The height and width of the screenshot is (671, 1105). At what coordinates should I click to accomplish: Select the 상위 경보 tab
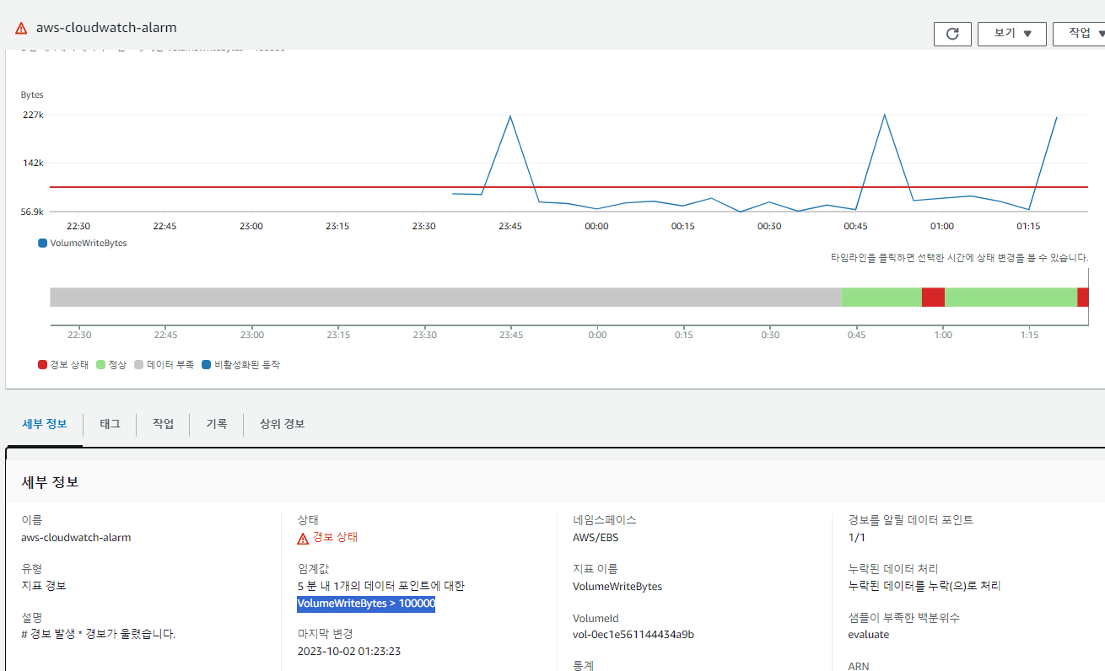[283, 424]
